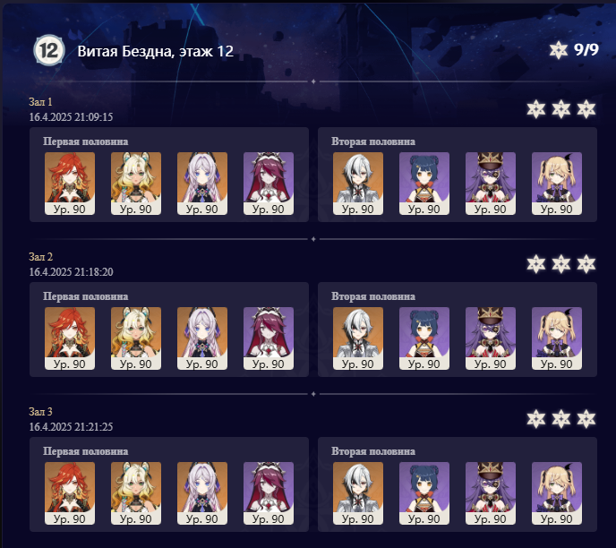Click the floor 12 badge icon
The width and height of the screenshot is (616, 548).
tap(49, 51)
